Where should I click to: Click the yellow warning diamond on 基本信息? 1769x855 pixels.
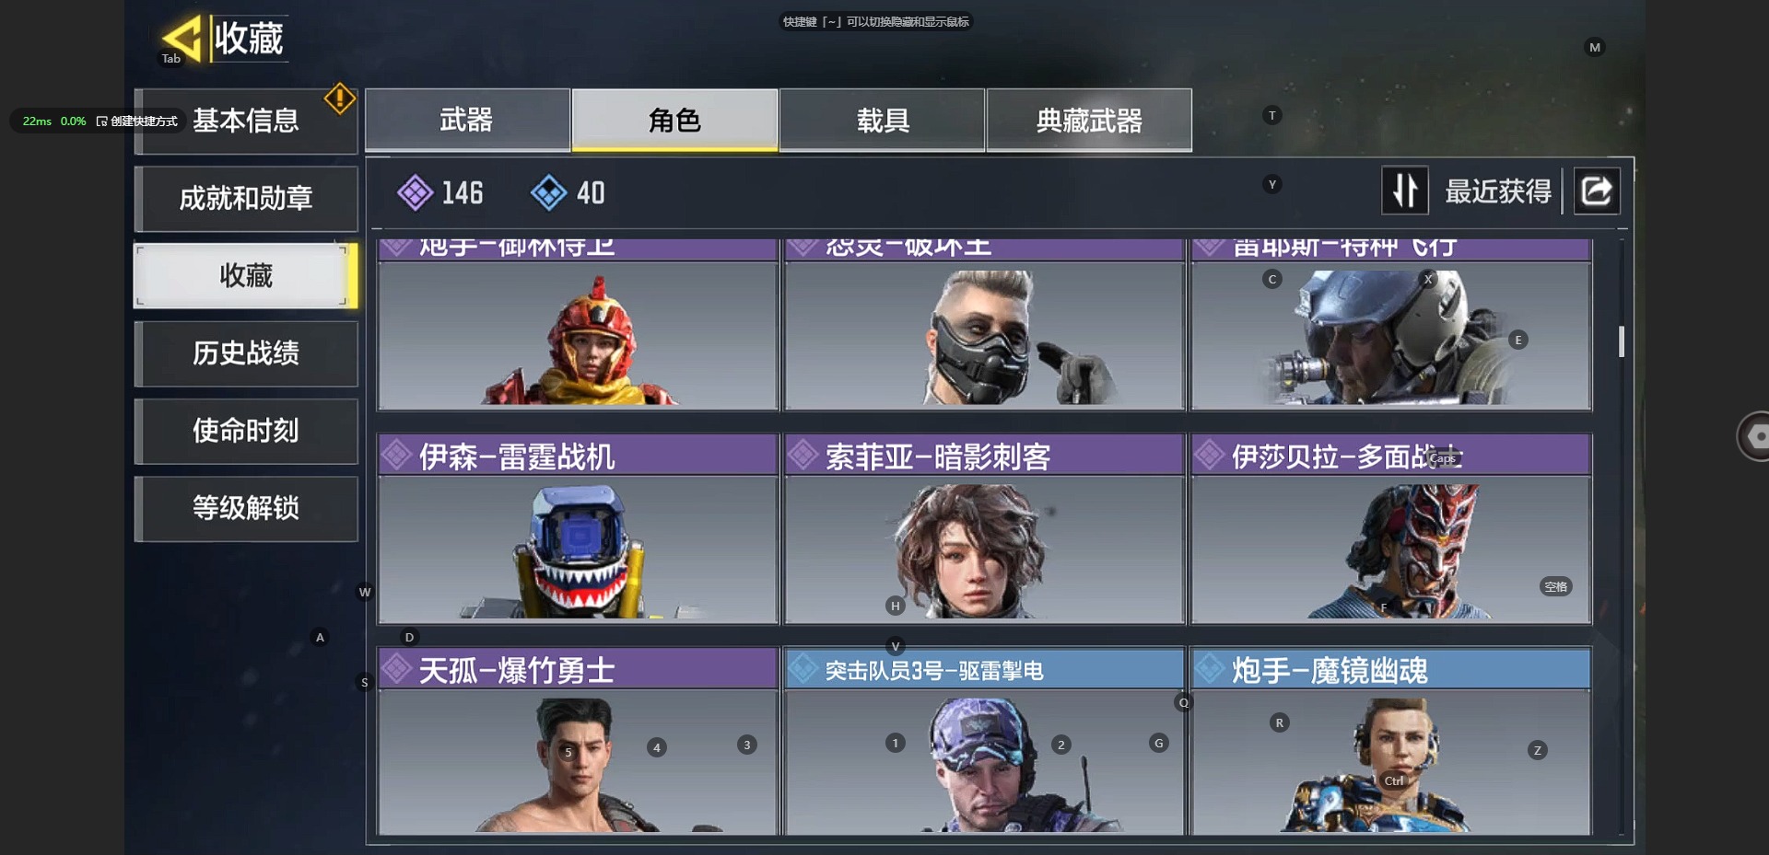coord(339,98)
